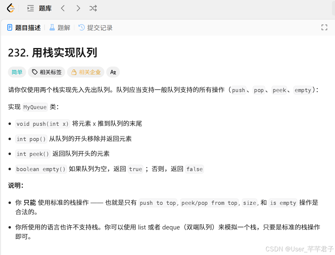Open the 题库 problem list panel icon
The height and width of the screenshot is (255, 335).
[31, 8]
